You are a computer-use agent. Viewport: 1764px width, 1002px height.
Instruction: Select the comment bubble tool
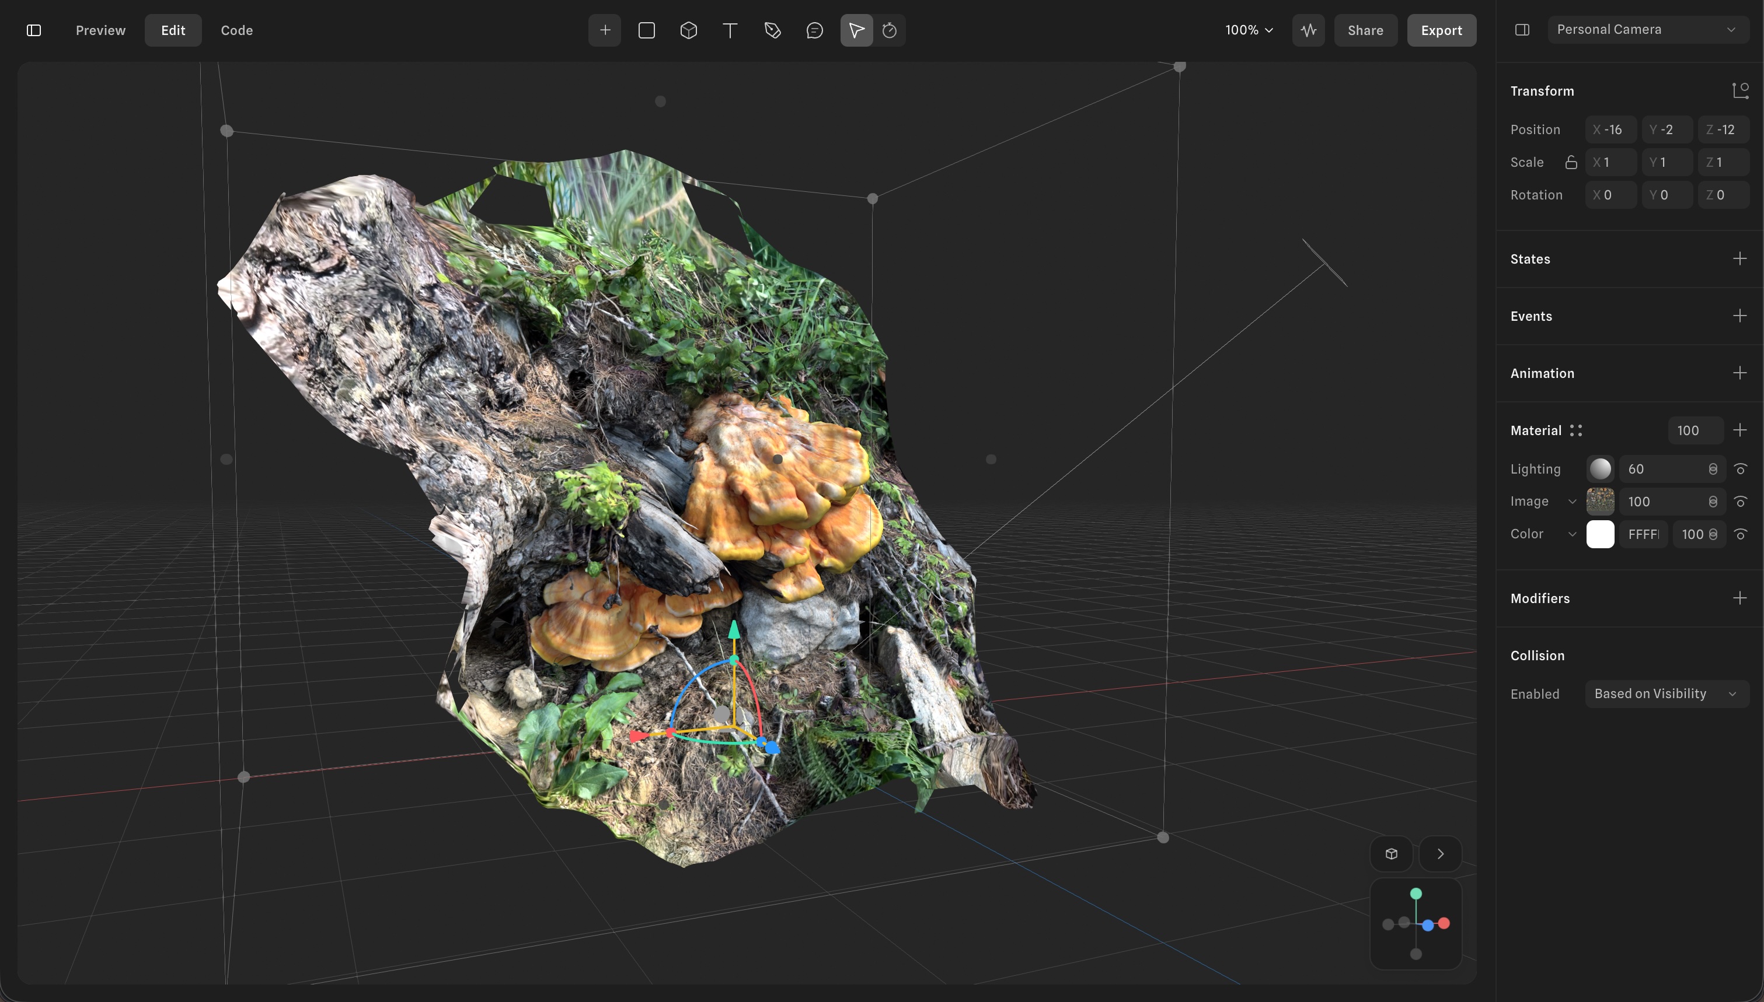(814, 30)
